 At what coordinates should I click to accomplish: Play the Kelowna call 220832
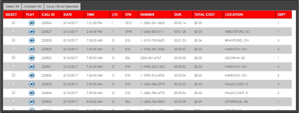[32, 58]
